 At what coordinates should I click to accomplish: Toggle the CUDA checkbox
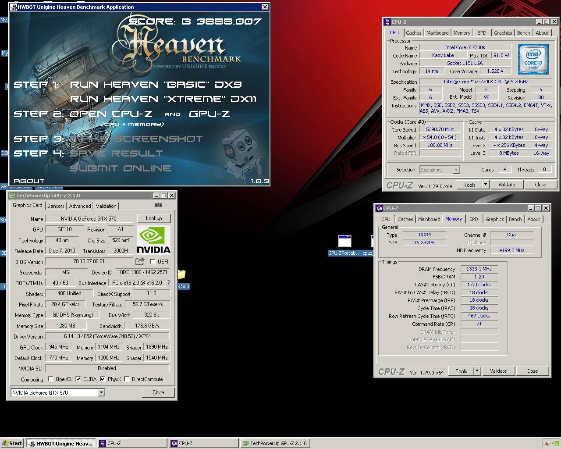(x=78, y=379)
